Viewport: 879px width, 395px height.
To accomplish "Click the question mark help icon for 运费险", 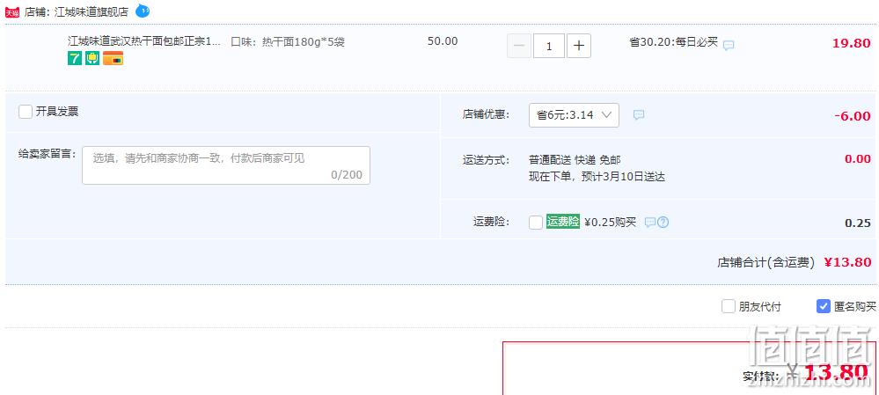I will pos(663,223).
